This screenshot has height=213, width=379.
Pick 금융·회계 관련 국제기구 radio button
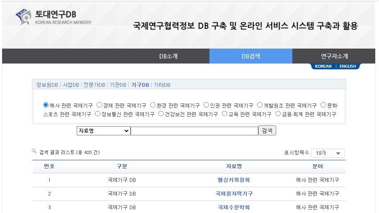click(x=278, y=114)
